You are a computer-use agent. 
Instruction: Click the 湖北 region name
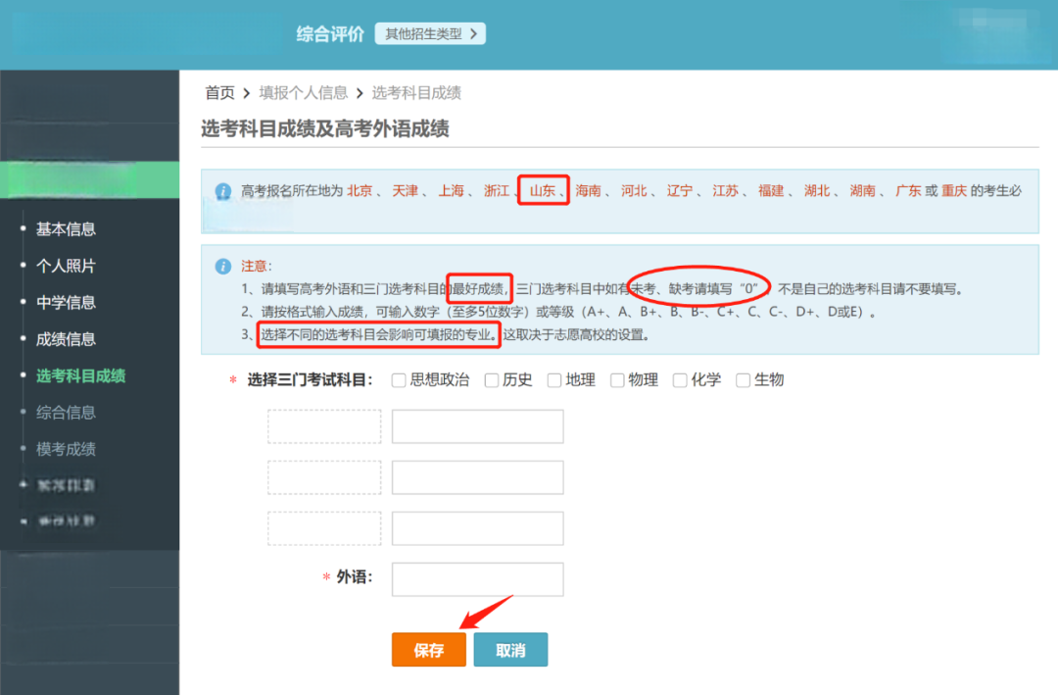click(x=817, y=191)
